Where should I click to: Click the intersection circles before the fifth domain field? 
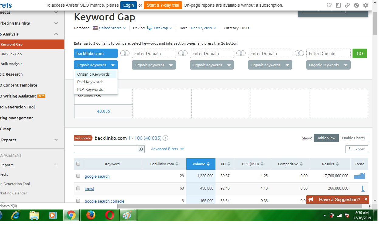click(x=299, y=53)
